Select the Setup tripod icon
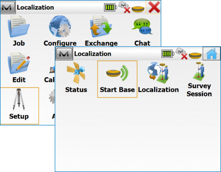This screenshot has height=172, width=221. point(19,99)
